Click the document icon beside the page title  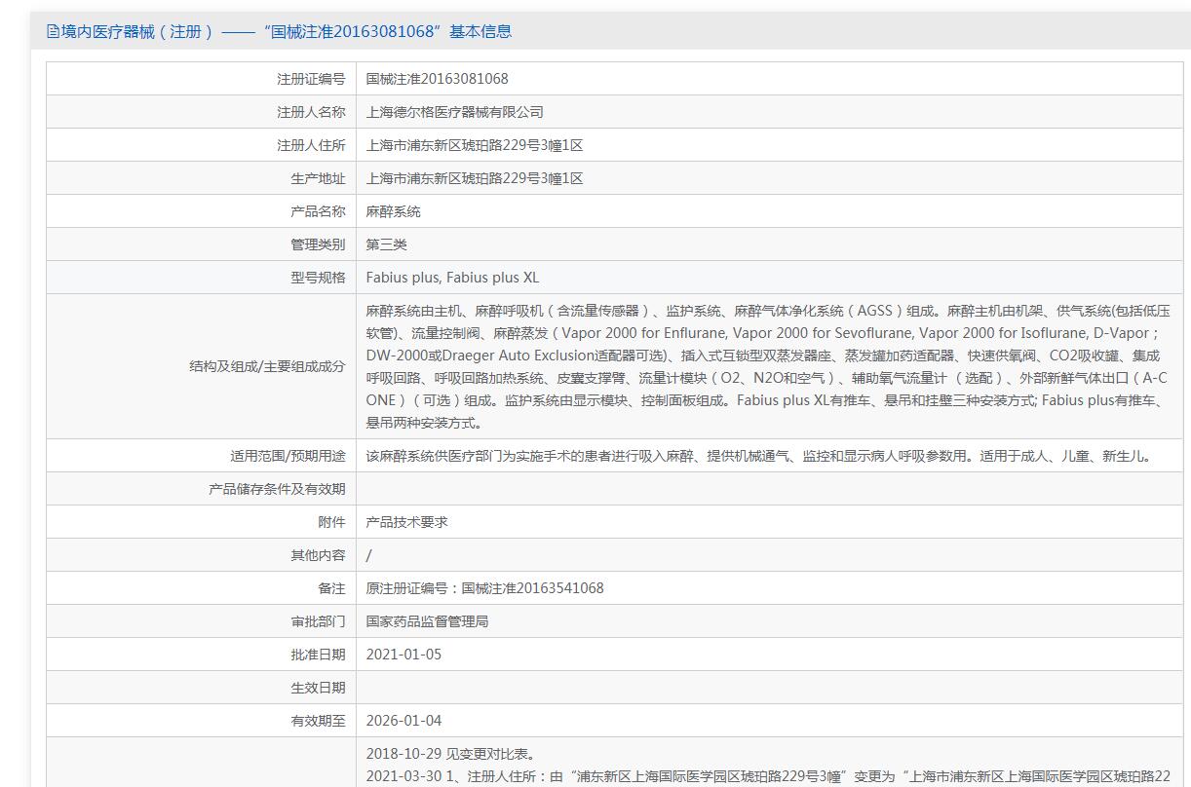click(x=53, y=31)
